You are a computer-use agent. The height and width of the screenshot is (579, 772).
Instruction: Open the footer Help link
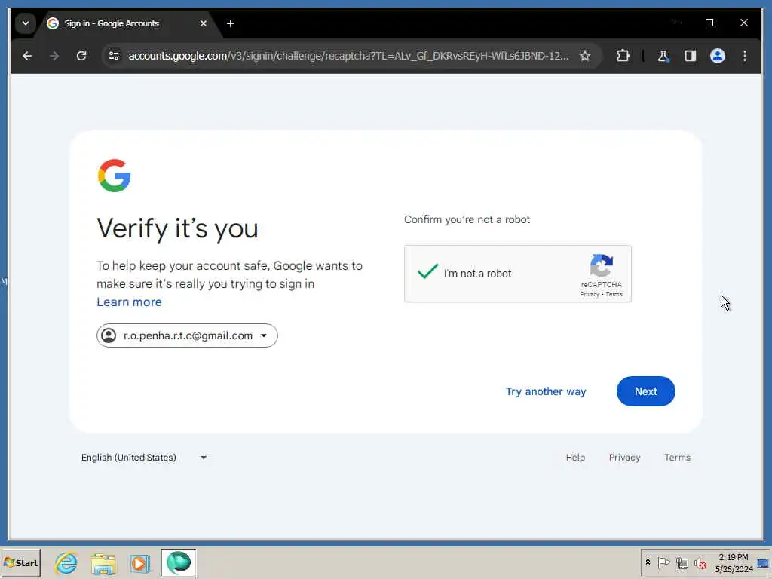coord(575,458)
